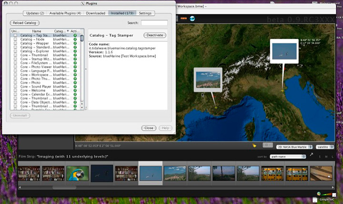This screenshot has height=204, width=343.
Task: Switch to the Available Plugins (4) tab
Action: click(x=65, y=13)
